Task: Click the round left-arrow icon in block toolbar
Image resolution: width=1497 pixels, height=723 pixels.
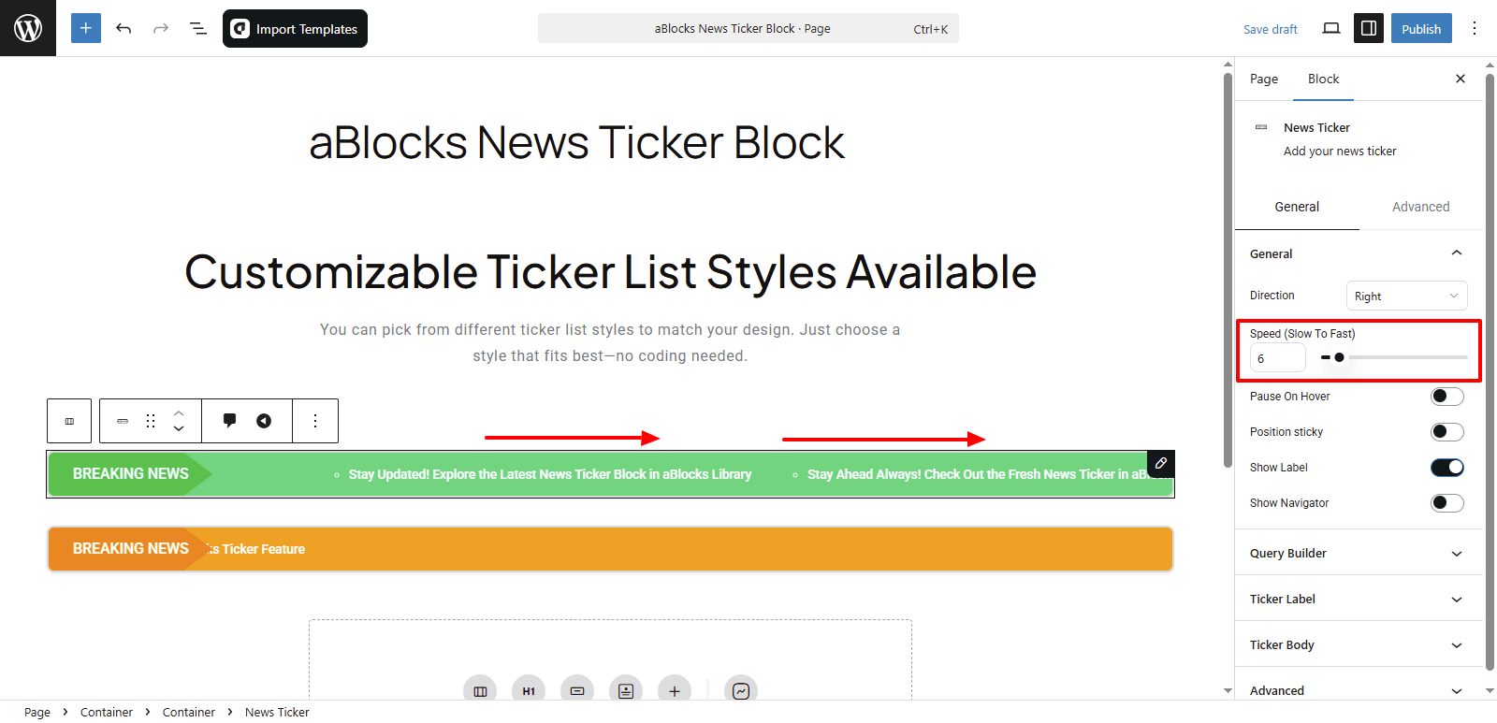Action: click(x=264, y=421)
